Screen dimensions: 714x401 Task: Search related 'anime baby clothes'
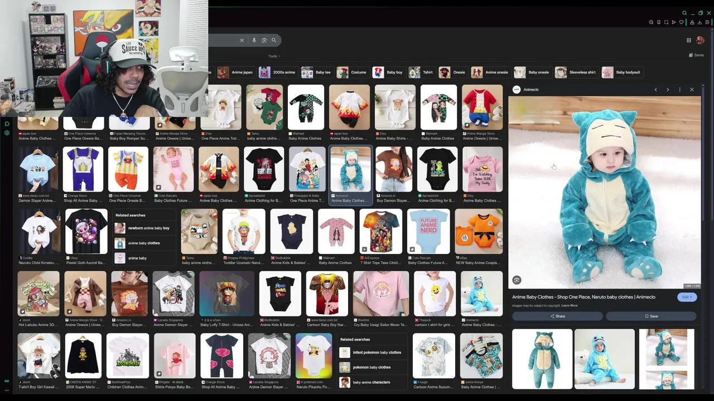pyautogui.click(x=143, y=243)
